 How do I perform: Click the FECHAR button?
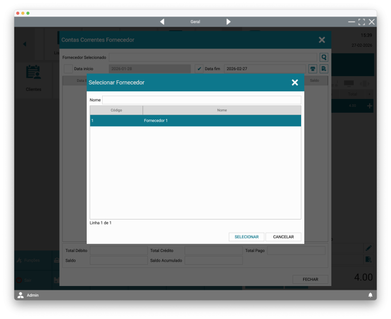[310, 279]
